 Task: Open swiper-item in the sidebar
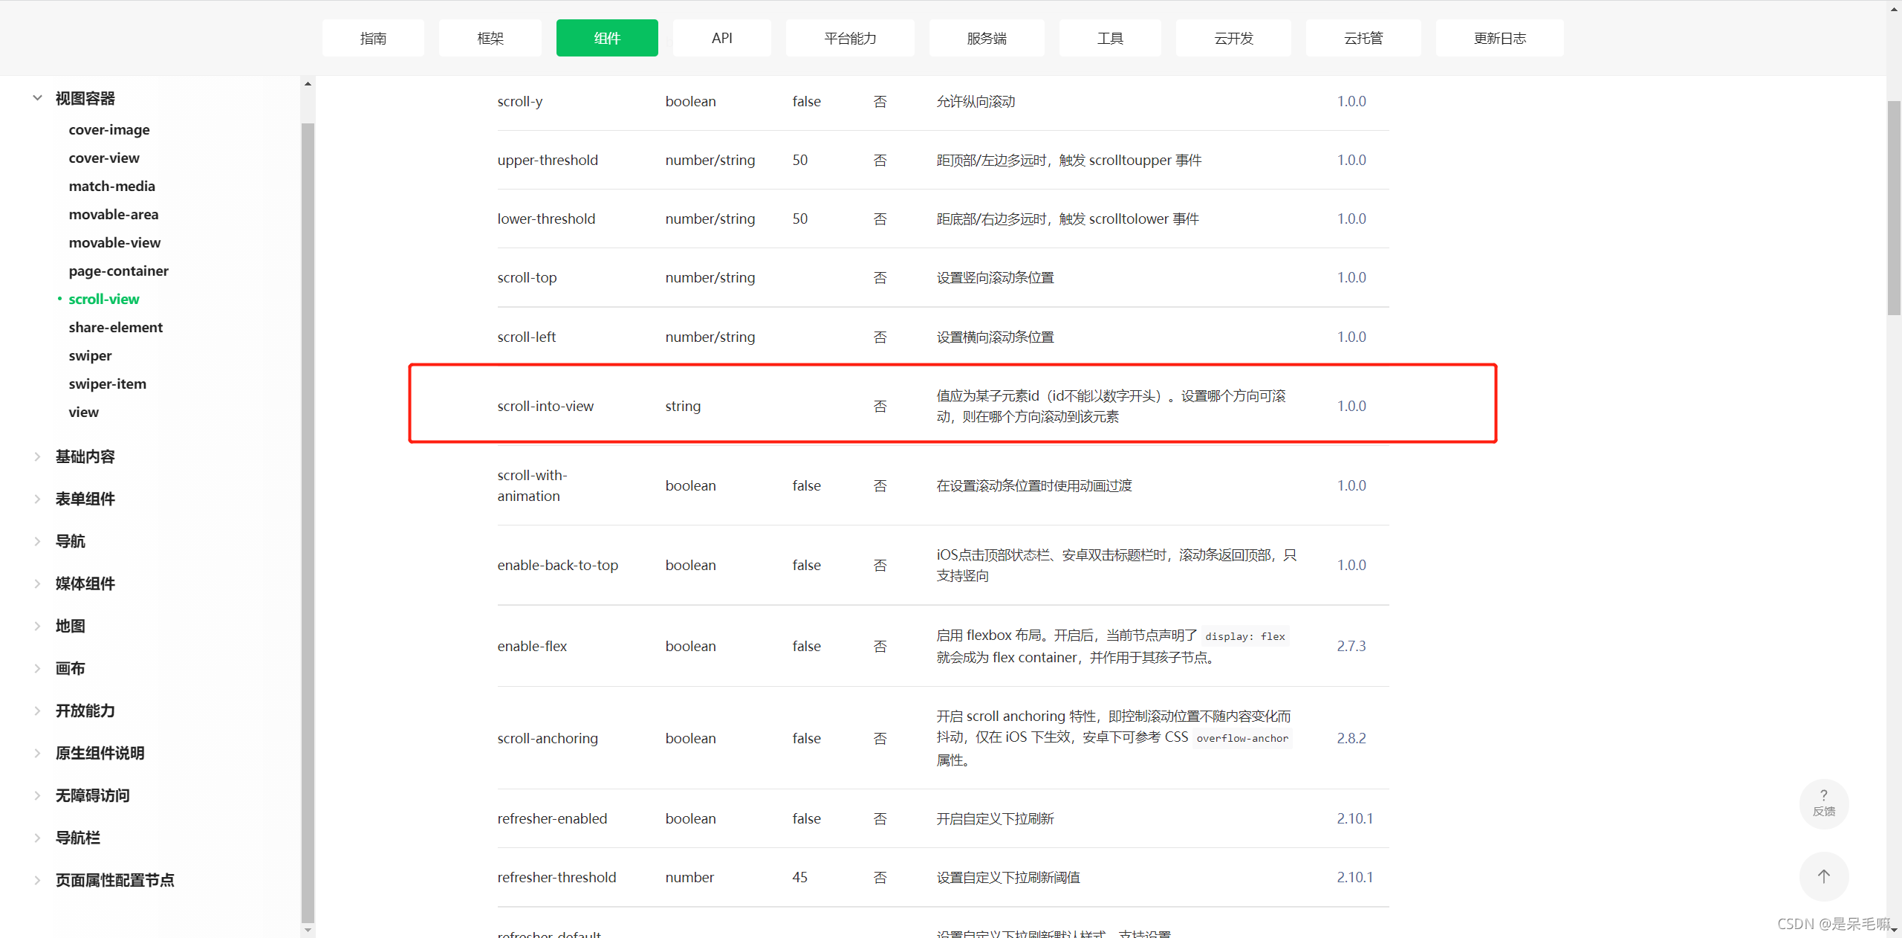pos(107,384)
